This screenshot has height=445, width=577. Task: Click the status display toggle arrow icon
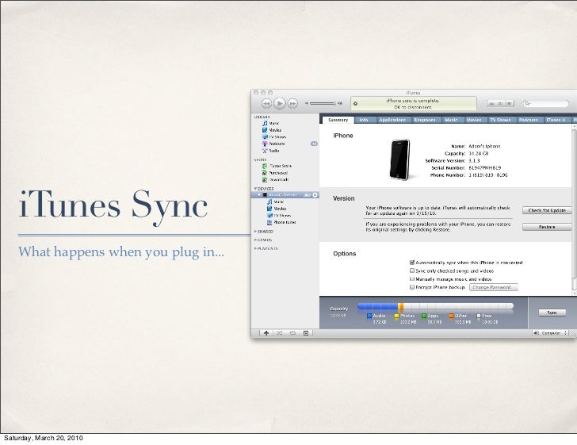pos(355,103)
